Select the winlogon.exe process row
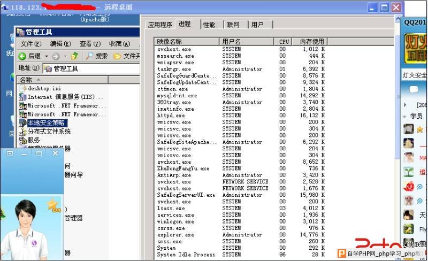The width and height of the screenshot is (428, 261). click(241, 221)
